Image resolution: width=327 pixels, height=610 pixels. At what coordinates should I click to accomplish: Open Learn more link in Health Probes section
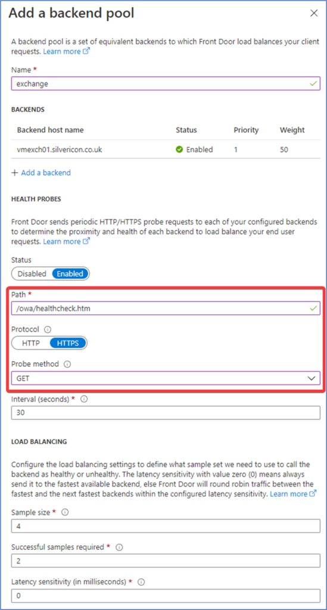pyautogui.click(x=67, y=242)
